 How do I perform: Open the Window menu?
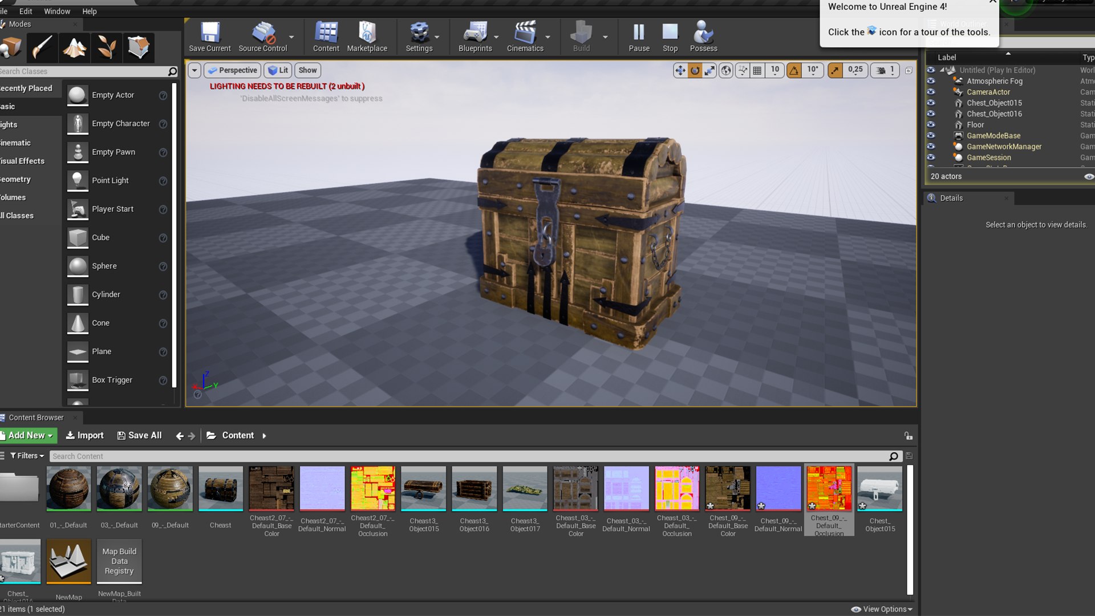[57, 11]
